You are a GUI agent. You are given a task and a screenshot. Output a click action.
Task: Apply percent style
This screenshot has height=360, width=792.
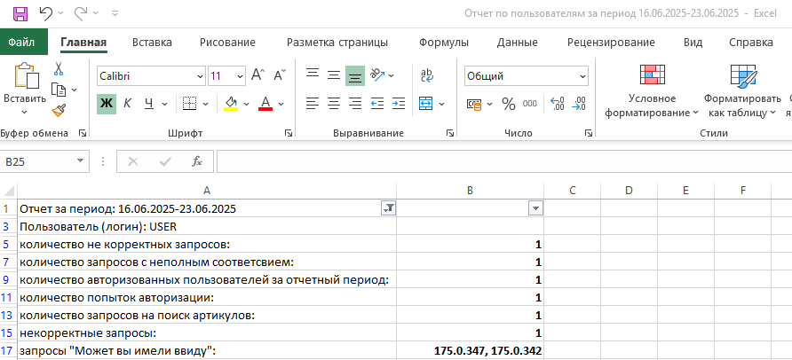508,104
